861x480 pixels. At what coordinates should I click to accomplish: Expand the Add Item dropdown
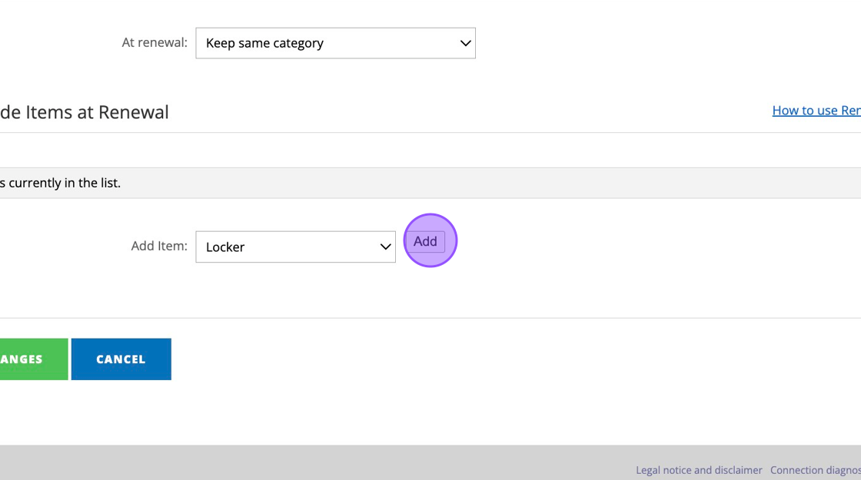[295, 247]
